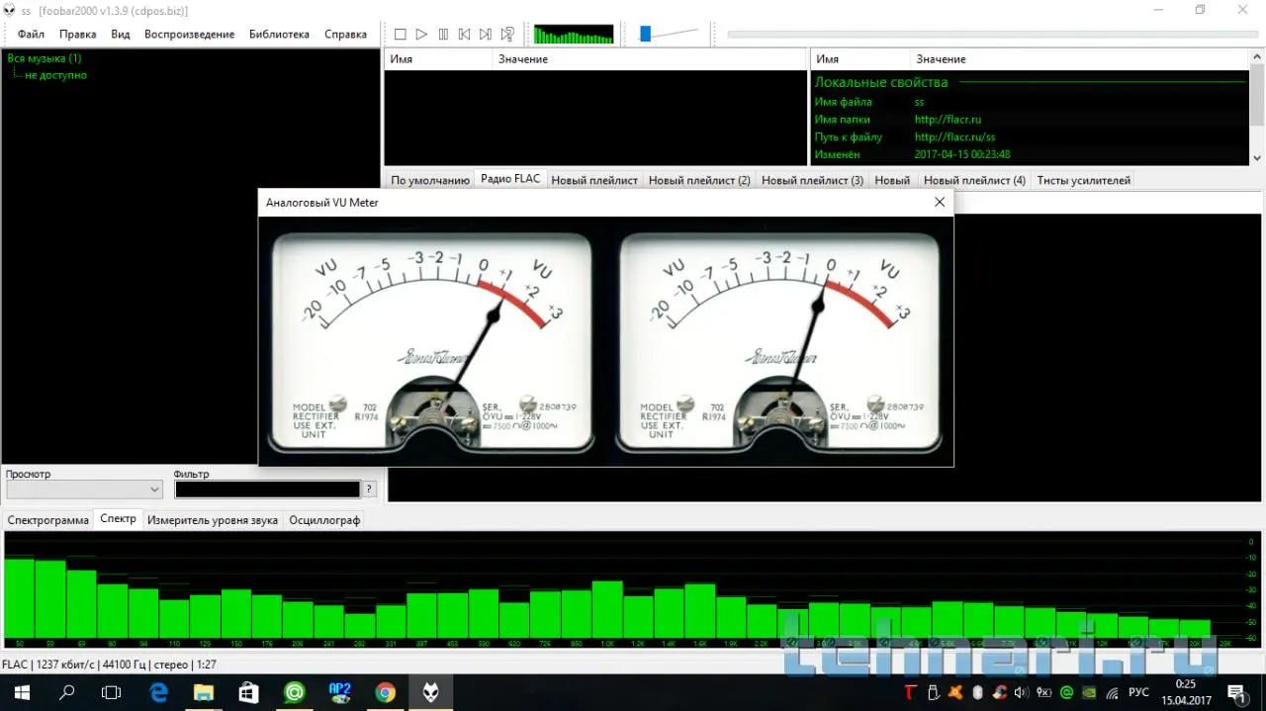
Task: Switch to the Осциллограф tab
Action: 323,520
